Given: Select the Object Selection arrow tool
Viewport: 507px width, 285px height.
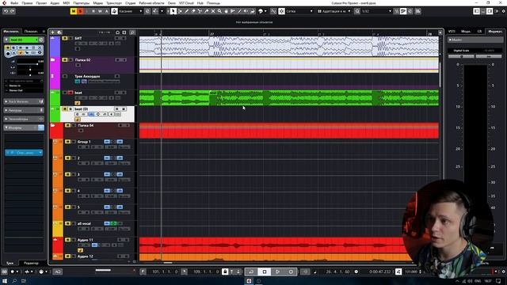Looking at the screenshot, I should [x=173, y=11].
